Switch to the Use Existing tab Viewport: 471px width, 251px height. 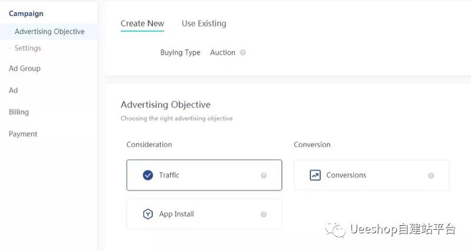coord(204,24)
